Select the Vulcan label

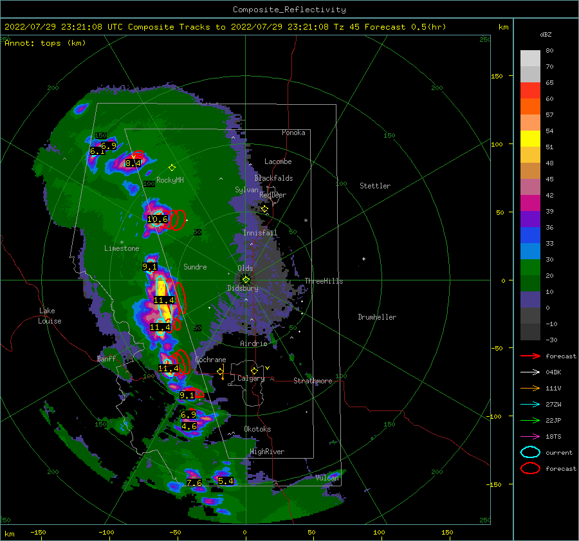click(327, 477)
